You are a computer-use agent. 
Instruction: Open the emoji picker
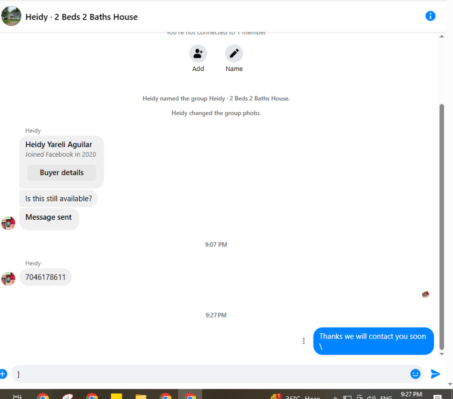415,374
